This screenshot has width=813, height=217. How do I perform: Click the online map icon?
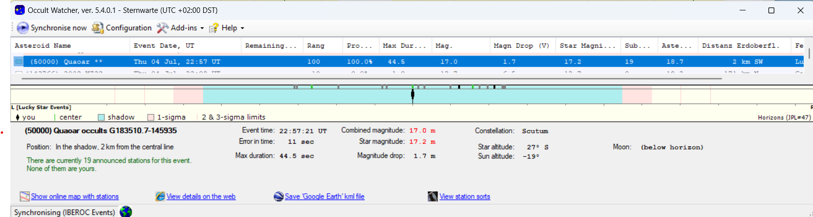tap(25, 197)
